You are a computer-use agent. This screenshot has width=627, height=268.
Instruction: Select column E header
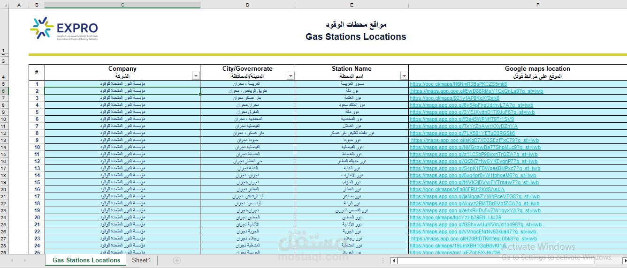click(352, 5)
